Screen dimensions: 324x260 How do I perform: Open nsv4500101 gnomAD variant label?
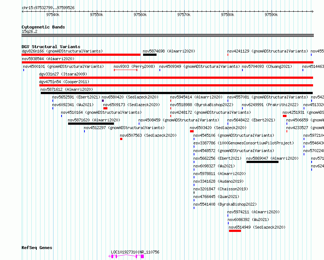pos(63,66)
